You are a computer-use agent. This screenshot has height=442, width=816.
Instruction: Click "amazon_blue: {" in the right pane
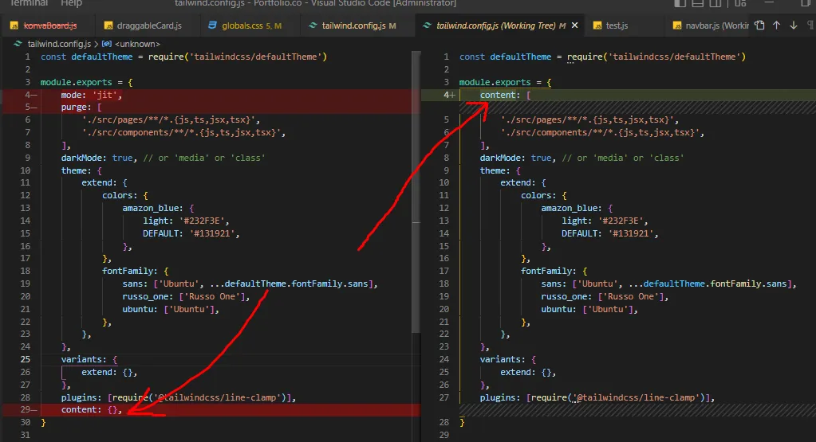(x=578, y=209)
